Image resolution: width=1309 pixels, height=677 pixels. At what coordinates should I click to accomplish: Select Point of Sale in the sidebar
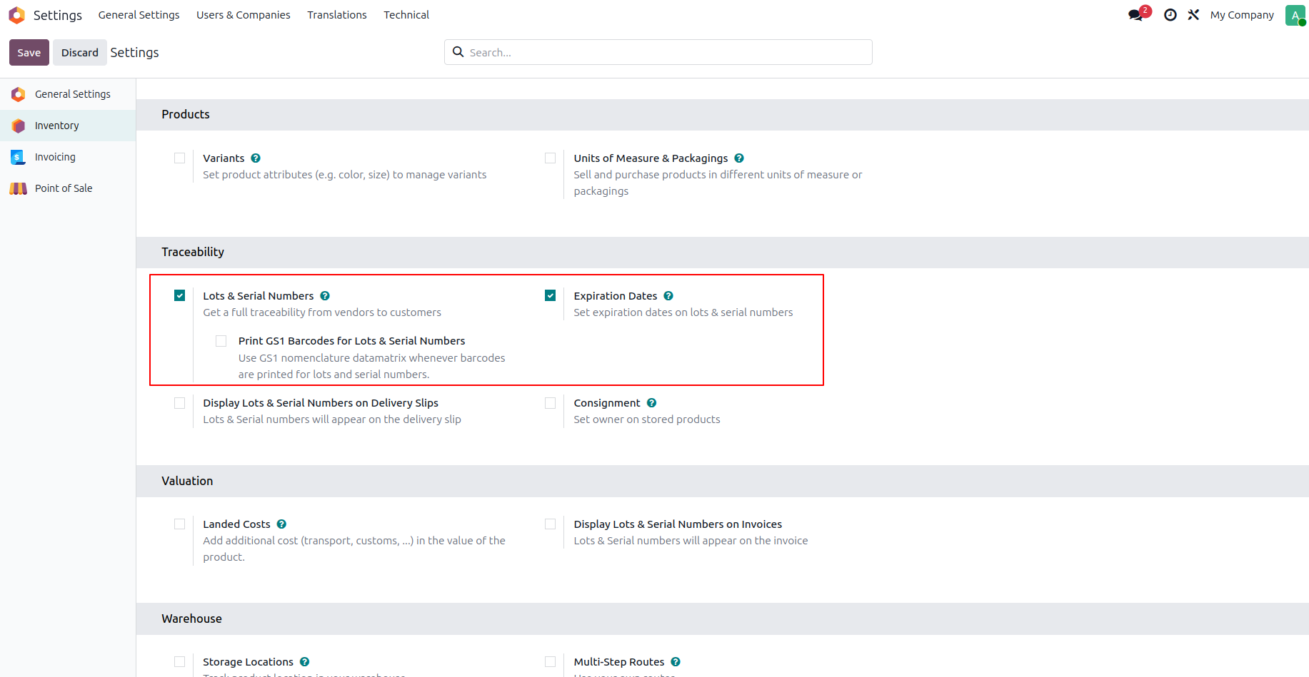68,188
